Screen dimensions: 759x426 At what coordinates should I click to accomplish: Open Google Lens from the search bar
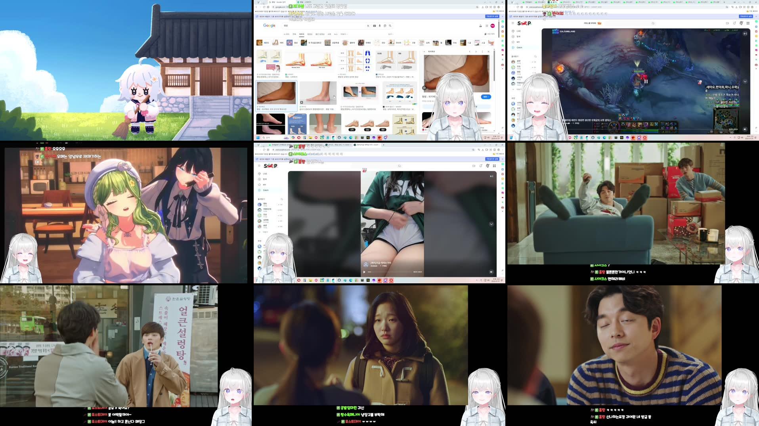(384, 26)
